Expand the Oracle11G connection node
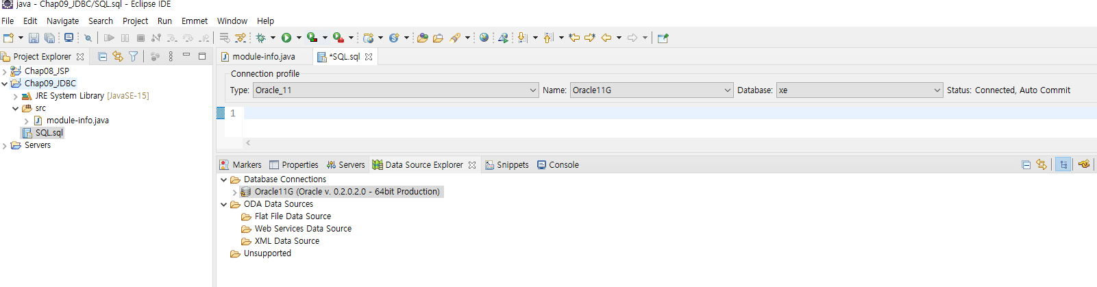 click(x=234, y=192)
